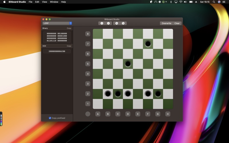229x143 pixels.
Task: Open the View menu
Action: (x=45, y=2)
